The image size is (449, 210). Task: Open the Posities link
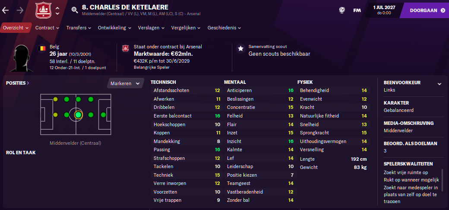pyautogui.click(x=17, y=83)
